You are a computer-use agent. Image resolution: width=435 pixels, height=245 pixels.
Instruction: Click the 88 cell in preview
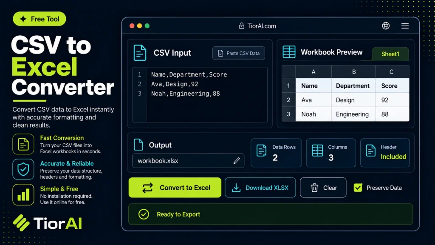coord(392,114)
